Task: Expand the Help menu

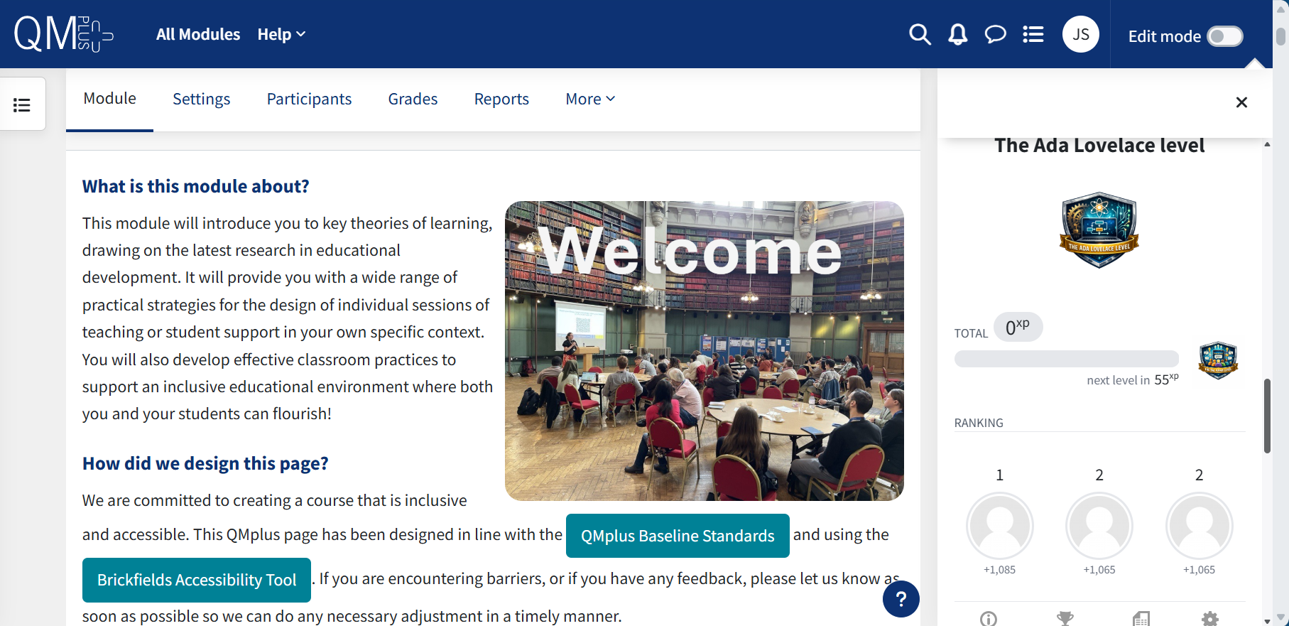Action: 281,34
